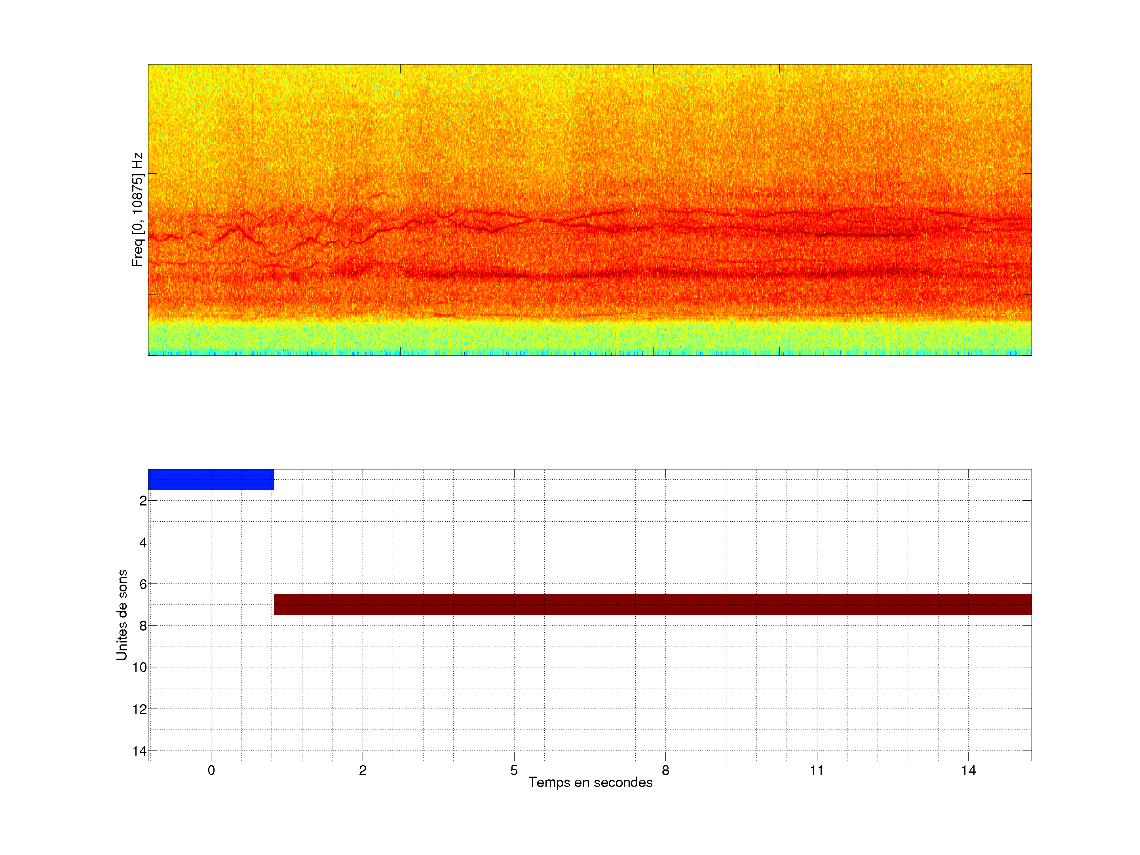Click y-axis tick label 10 on lower plot
This screenshot has height=855, width=1140.
[140, 668]
